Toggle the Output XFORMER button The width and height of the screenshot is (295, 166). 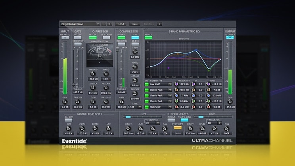pos(230,37)
